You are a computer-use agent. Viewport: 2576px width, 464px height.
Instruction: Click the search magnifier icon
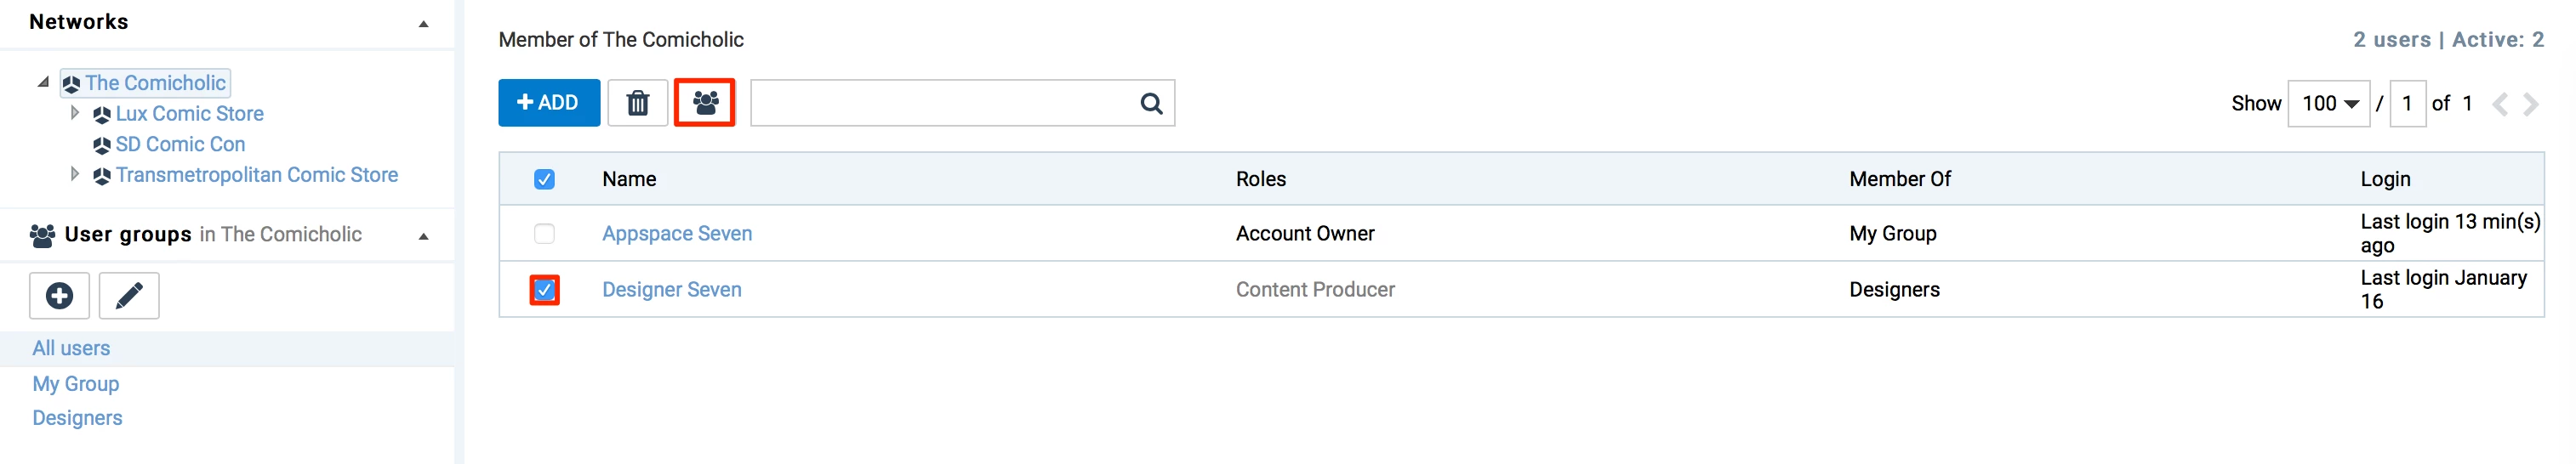click(x=1151, y=103)
